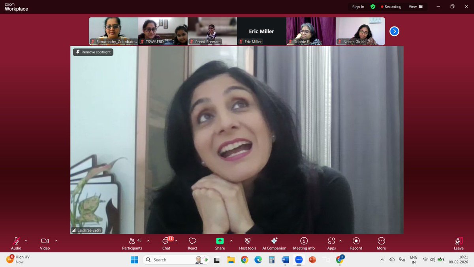Screen dimensions: 474x267
Task: Click the Zoom taskbar icon
Action: click(299, 260)
